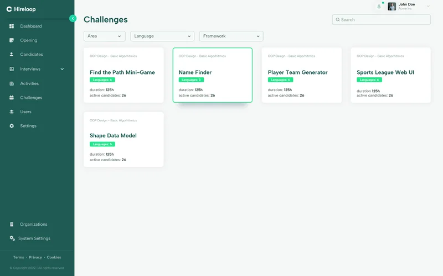Open Settings from the sidebar
Image resolution: width=443 pixels, height=276 pixels.
pyautogui.click(x=28, y=126)
